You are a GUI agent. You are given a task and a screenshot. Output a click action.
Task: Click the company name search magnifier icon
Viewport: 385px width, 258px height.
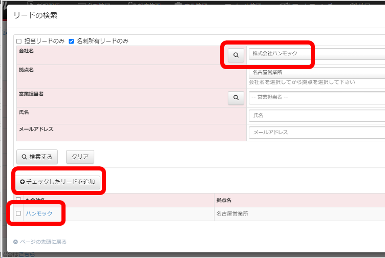[x=236, y=54]
